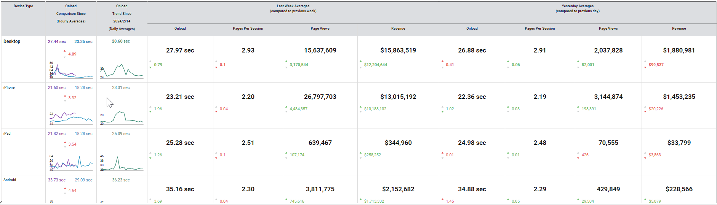Open the iPad hourly onload comparison sparkline
This screenshot has height=205, width=717.
71,163
